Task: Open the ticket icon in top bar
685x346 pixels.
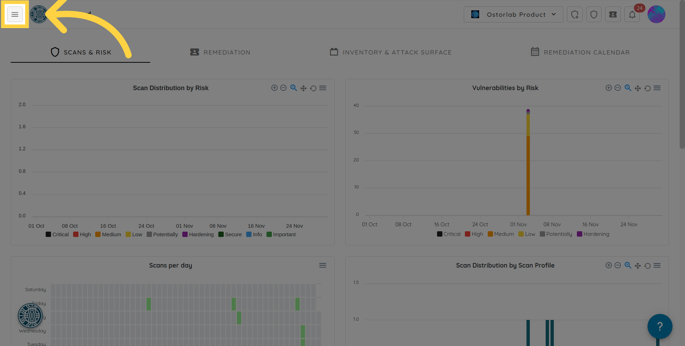Action: point(613,15)
